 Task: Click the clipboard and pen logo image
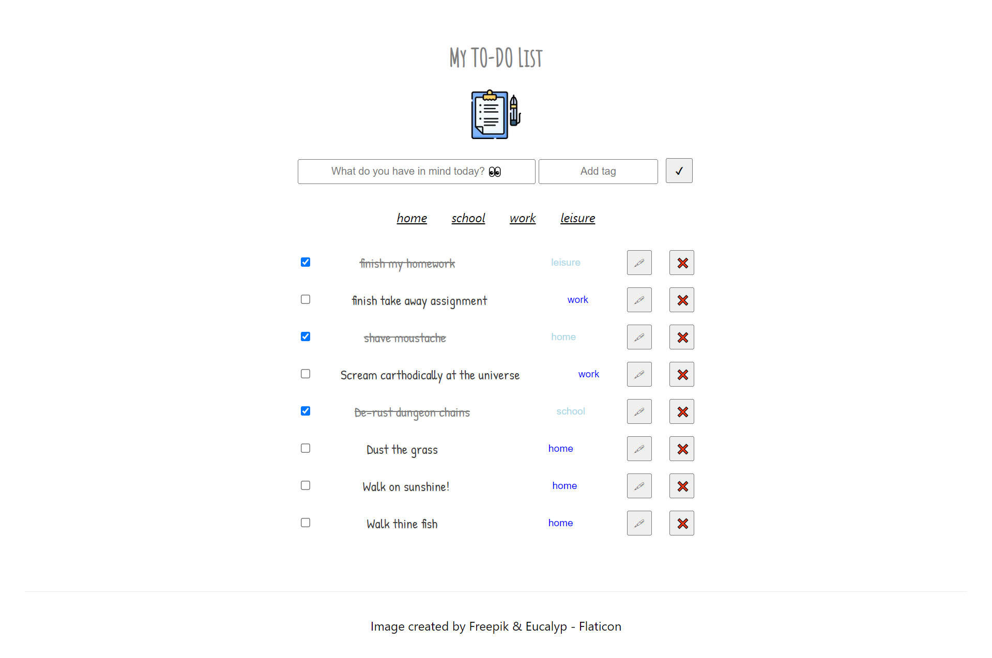496,114
